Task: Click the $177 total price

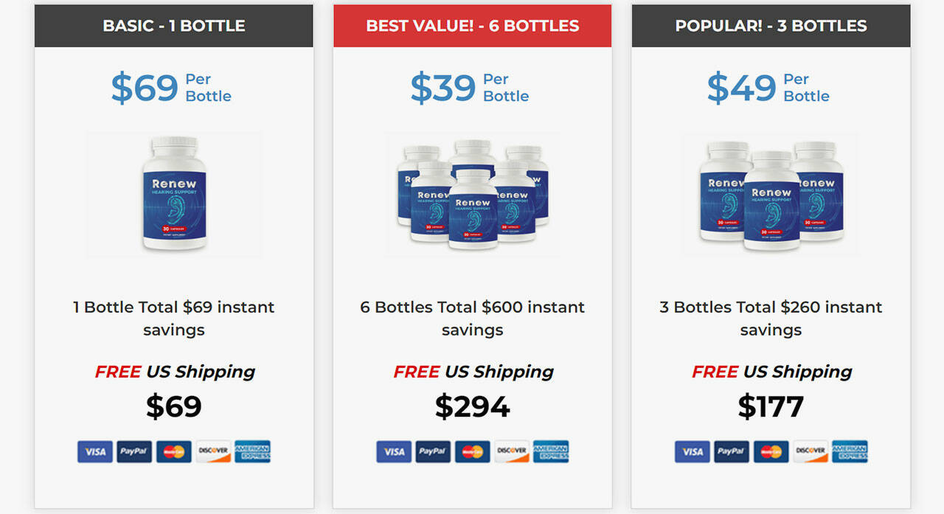Action: point(771,406)
